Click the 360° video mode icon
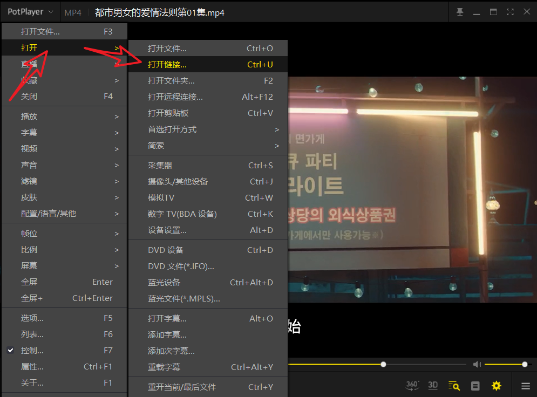 412,385
